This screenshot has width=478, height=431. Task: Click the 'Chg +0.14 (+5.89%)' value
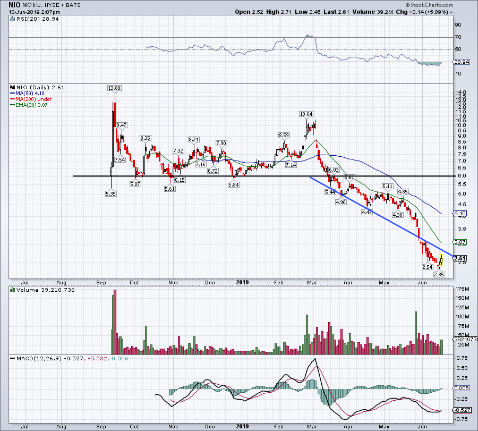(x=422, y=12)
